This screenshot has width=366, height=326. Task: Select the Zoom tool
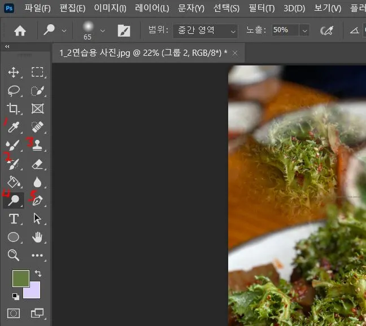point(14,255)
